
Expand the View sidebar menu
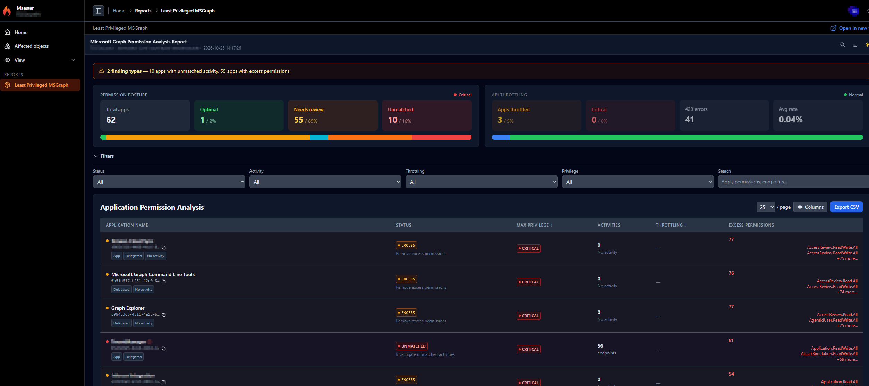tap(40, 60)
